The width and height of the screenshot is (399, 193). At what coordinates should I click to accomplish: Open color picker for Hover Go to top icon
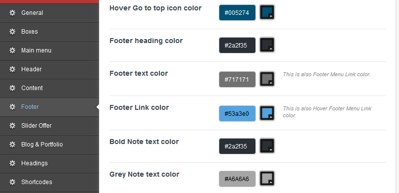(267, 12)
